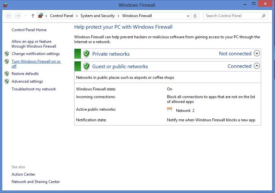Click the Up one level arrow
Screen dimensions: 275x193
33,16
